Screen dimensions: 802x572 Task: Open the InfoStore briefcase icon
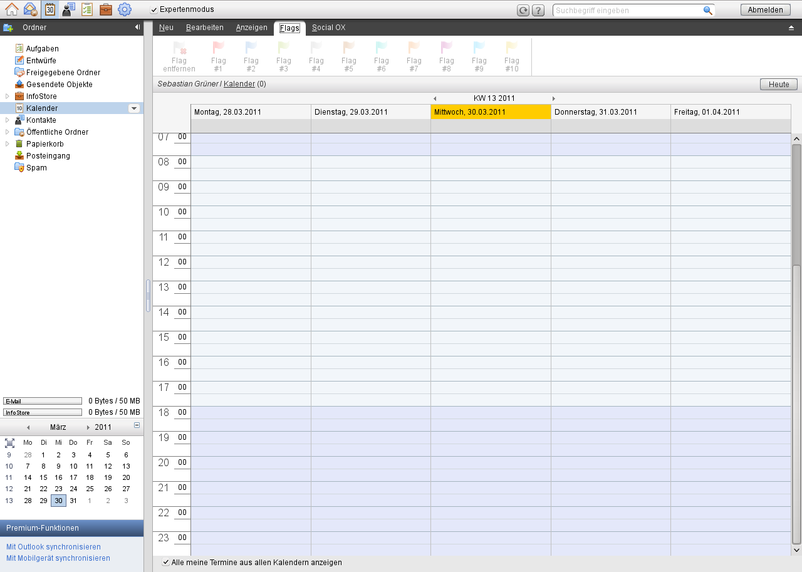tap(107, 9)
